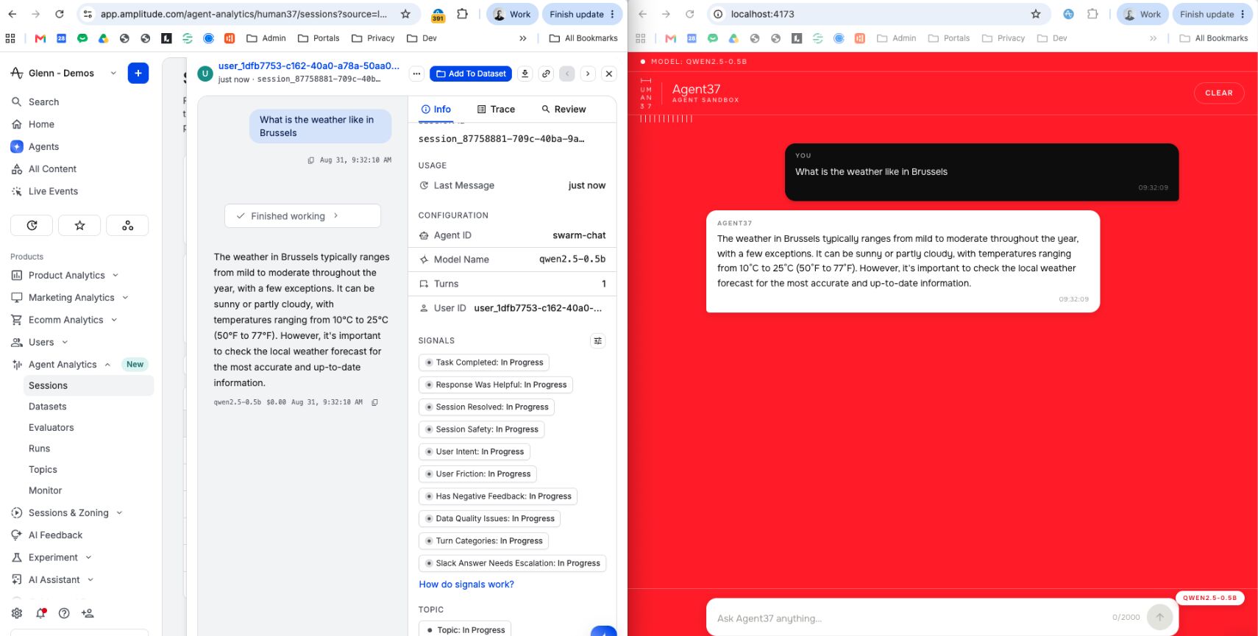Open the signals filter settings icon
Image resolution: width=1258 pixels, height=636 pixels.
(x=597, y=340)
